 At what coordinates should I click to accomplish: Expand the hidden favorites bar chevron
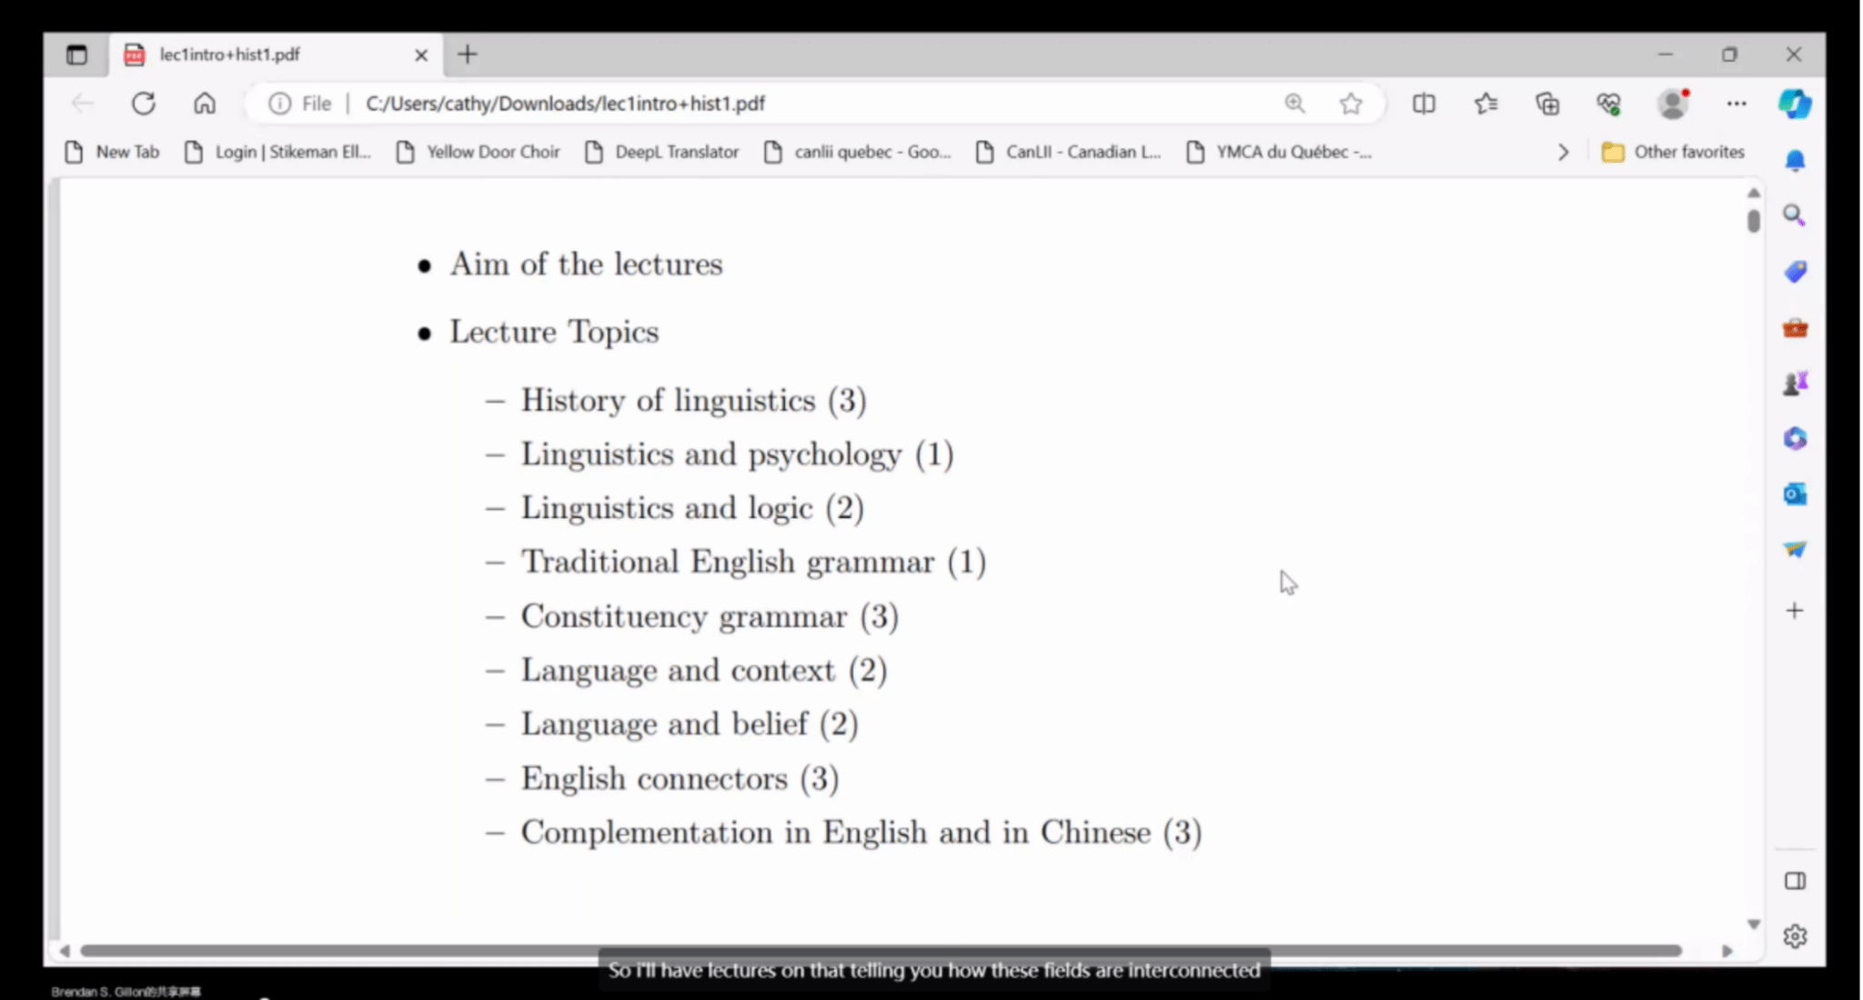(x=1563, y=152)
